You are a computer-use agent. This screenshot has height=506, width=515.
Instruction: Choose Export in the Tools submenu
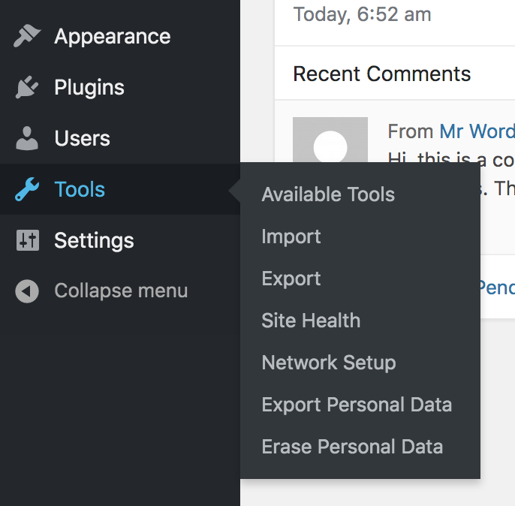pos(291,279)
